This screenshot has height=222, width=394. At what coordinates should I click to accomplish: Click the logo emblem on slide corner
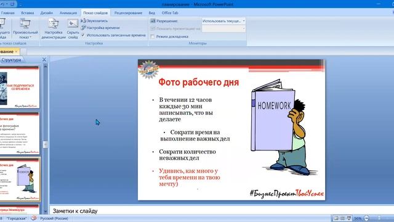pos(148,69)
